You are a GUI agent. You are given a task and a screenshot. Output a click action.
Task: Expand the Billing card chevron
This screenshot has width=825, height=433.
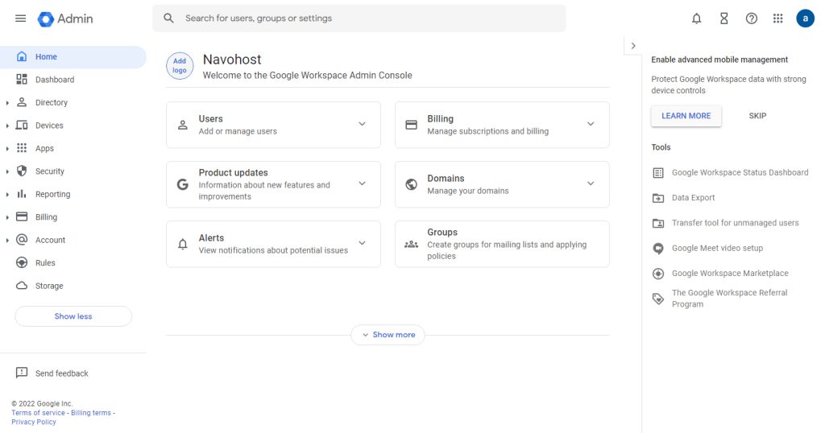point(591,124)
